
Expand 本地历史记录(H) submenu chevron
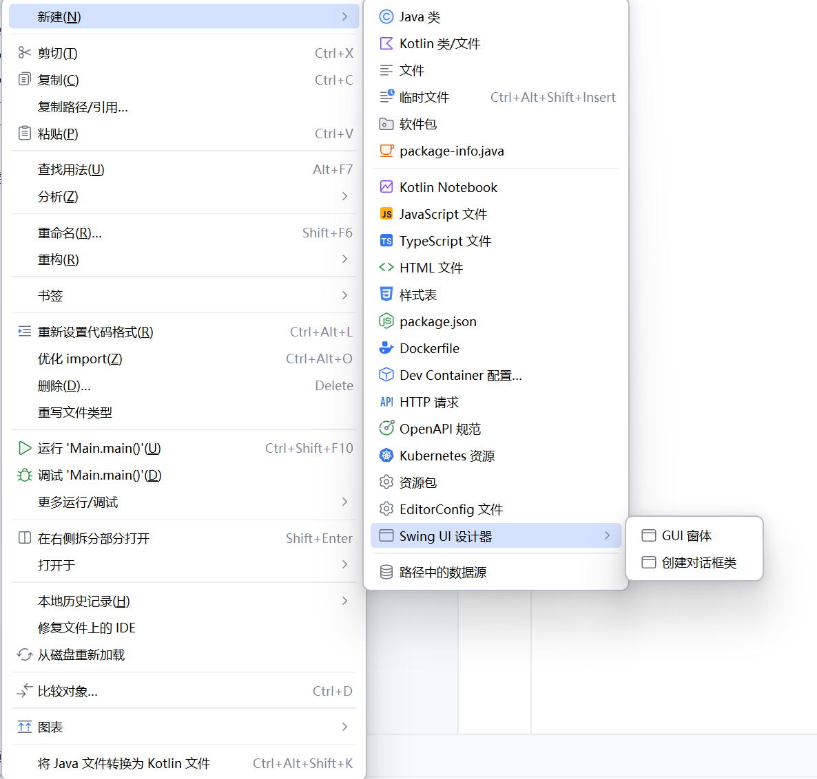click(x=345, y=601)
